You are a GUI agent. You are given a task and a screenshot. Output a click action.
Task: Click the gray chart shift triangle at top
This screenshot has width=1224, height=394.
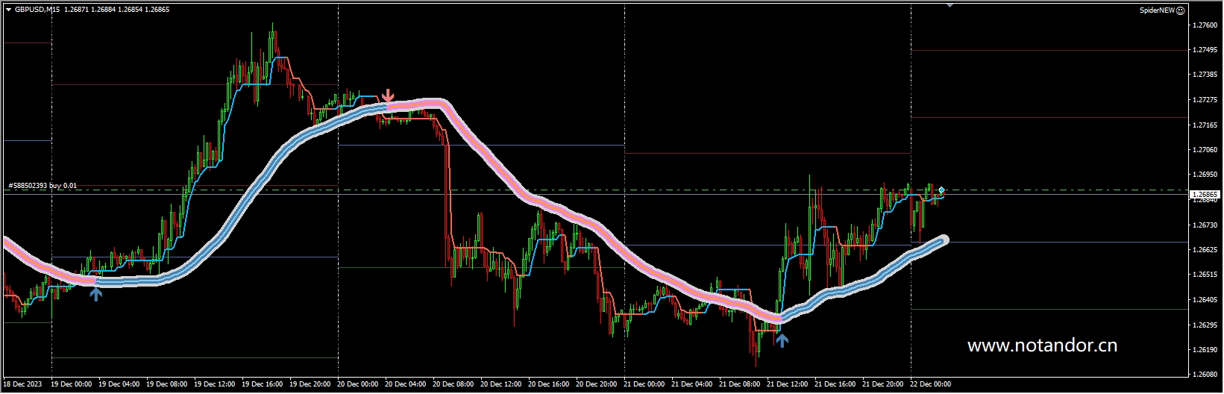(x=949, y=4)
